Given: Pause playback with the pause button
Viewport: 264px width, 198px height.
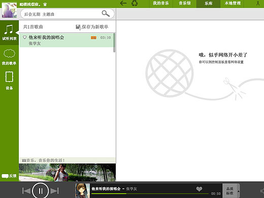Looking at the screenshot, I should [41, 191].
